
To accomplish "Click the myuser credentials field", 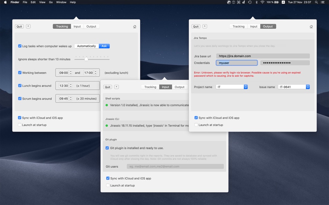I will pyautogui.click(x=237, y=63).
